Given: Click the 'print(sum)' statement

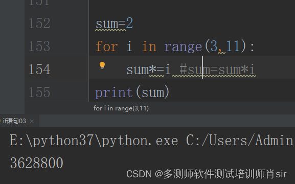Looking at the screenshot, I should 132,93.
